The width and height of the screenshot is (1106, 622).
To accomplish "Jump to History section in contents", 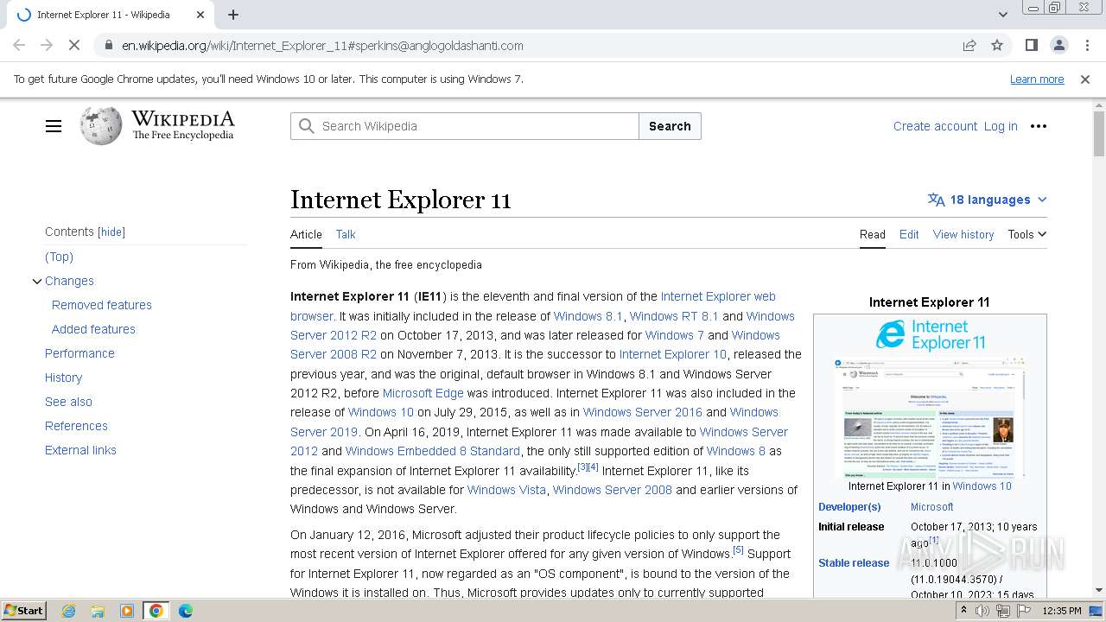I will point(63,378).
